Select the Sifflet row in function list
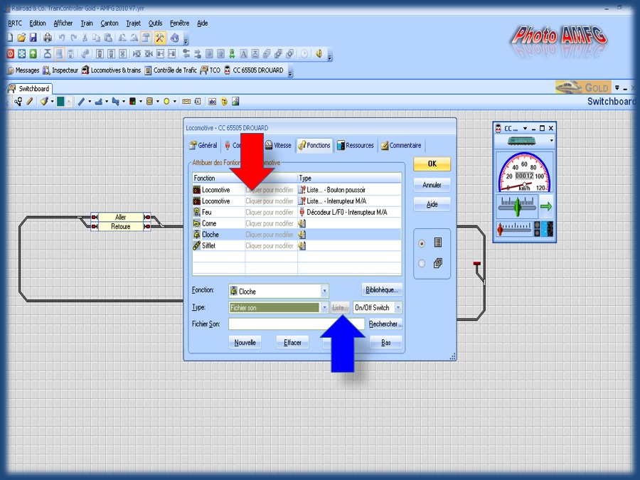The width and height of the screenshot is (640, 480). 297,246
